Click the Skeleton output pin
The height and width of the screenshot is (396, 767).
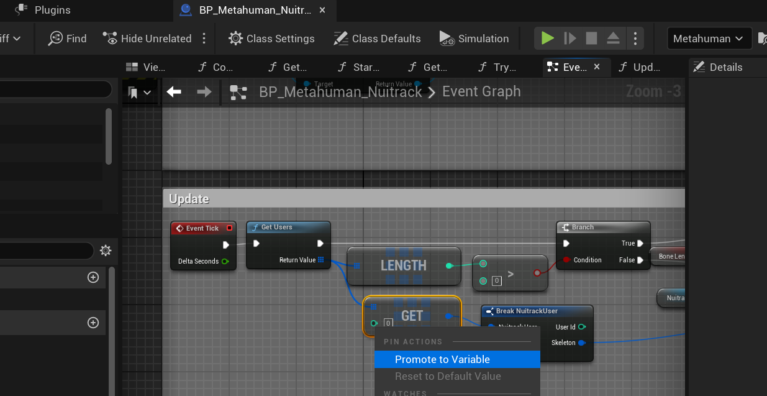pyautogui.click(x=582, y=343)
